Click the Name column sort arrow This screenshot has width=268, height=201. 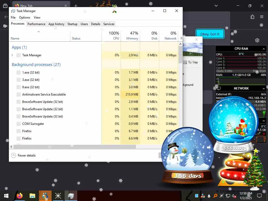tap(39, 32)
